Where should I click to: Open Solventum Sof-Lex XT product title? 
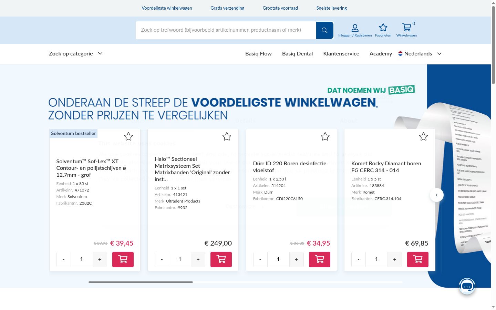pyautogui.click(x=91, y=168)
